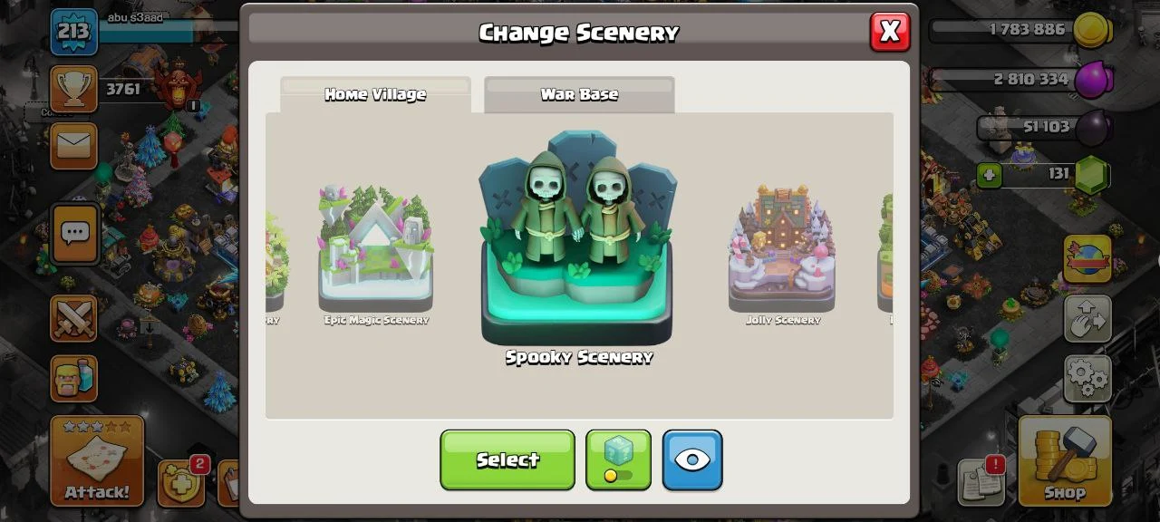
Task: Preview scenery with the eye button
Action: coord(692,459)
